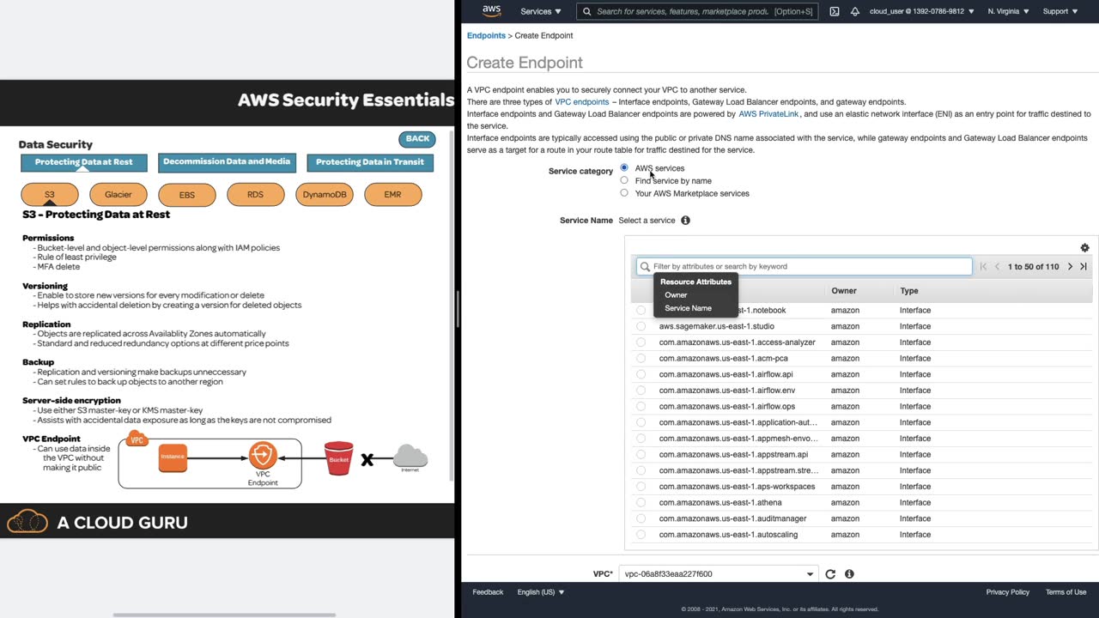Select the AWS services radio button
1099x618 pixels.
624,167
